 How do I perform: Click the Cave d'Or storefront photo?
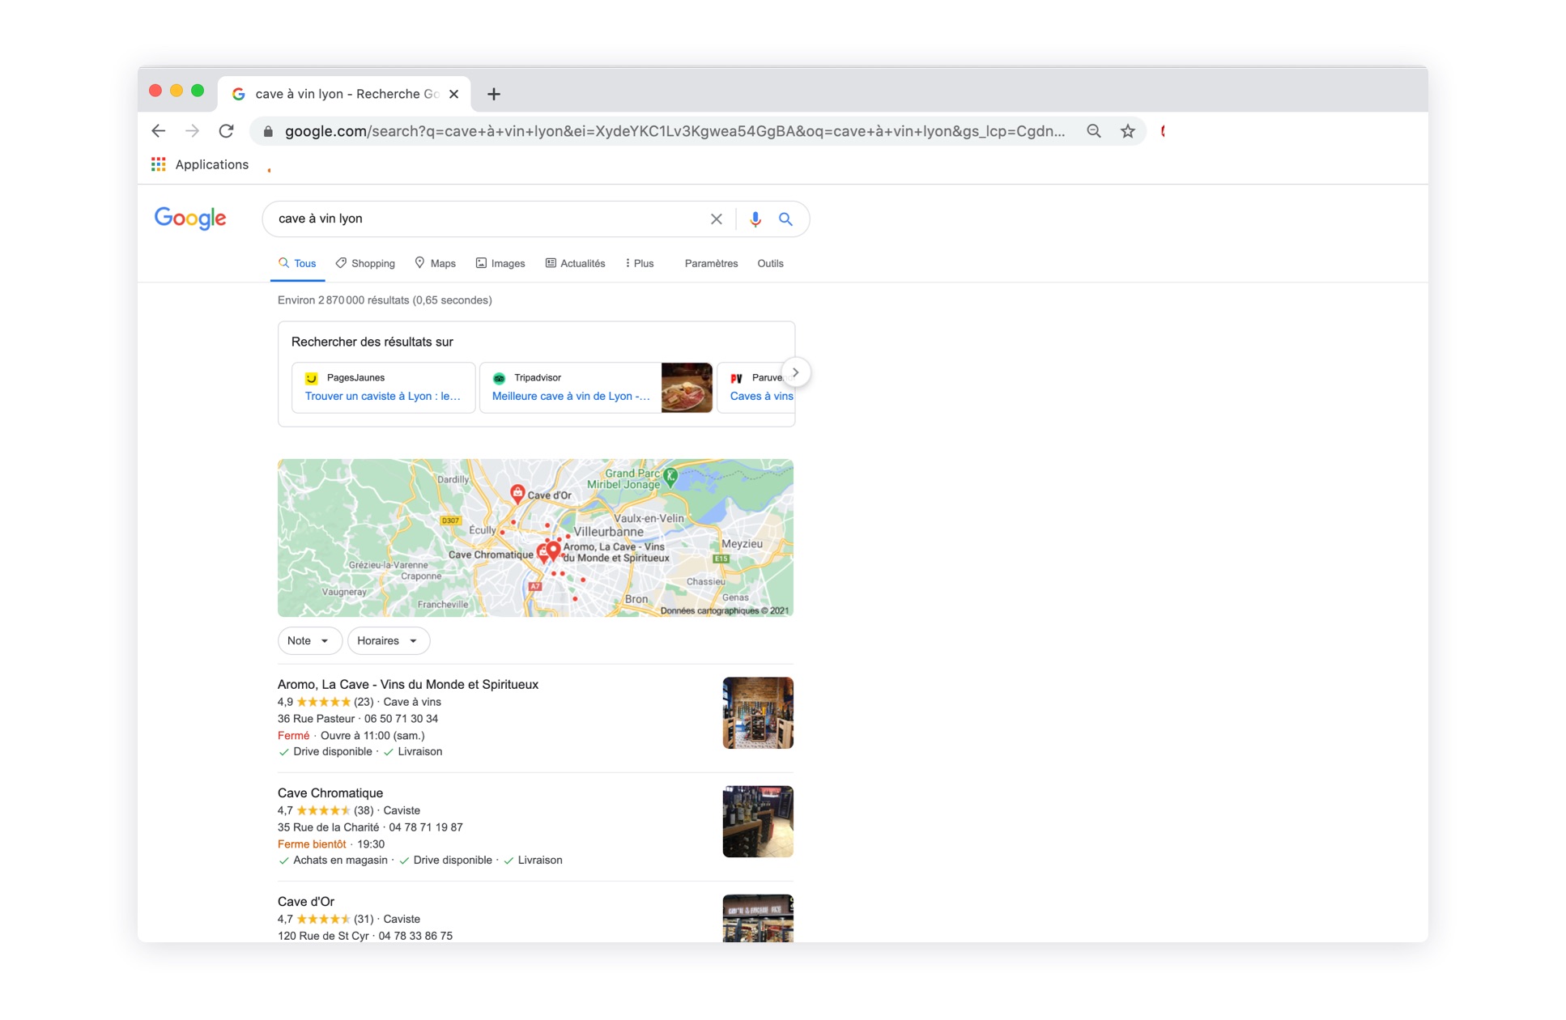coord(758,918)
